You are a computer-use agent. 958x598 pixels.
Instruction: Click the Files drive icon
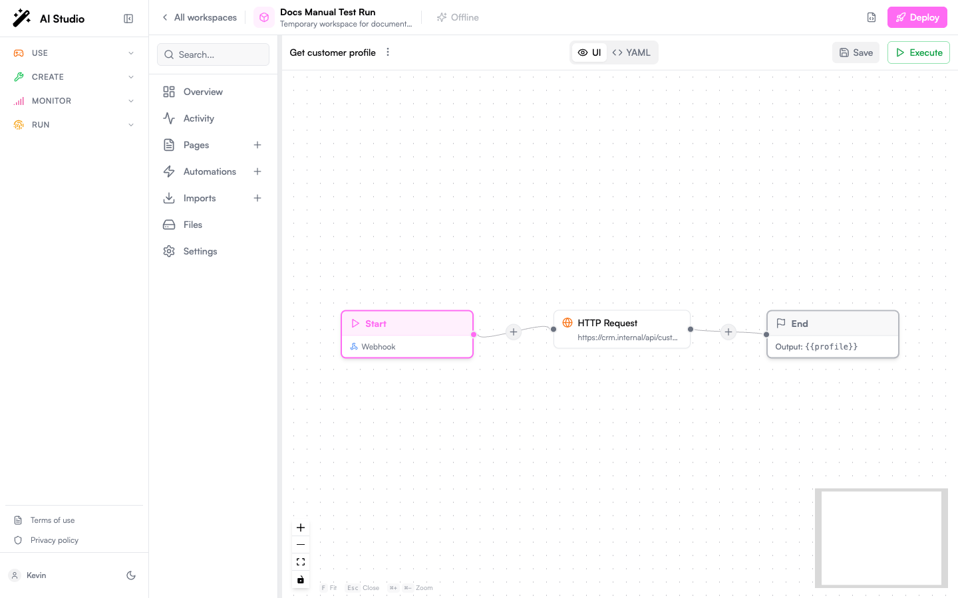pos(169,225)
